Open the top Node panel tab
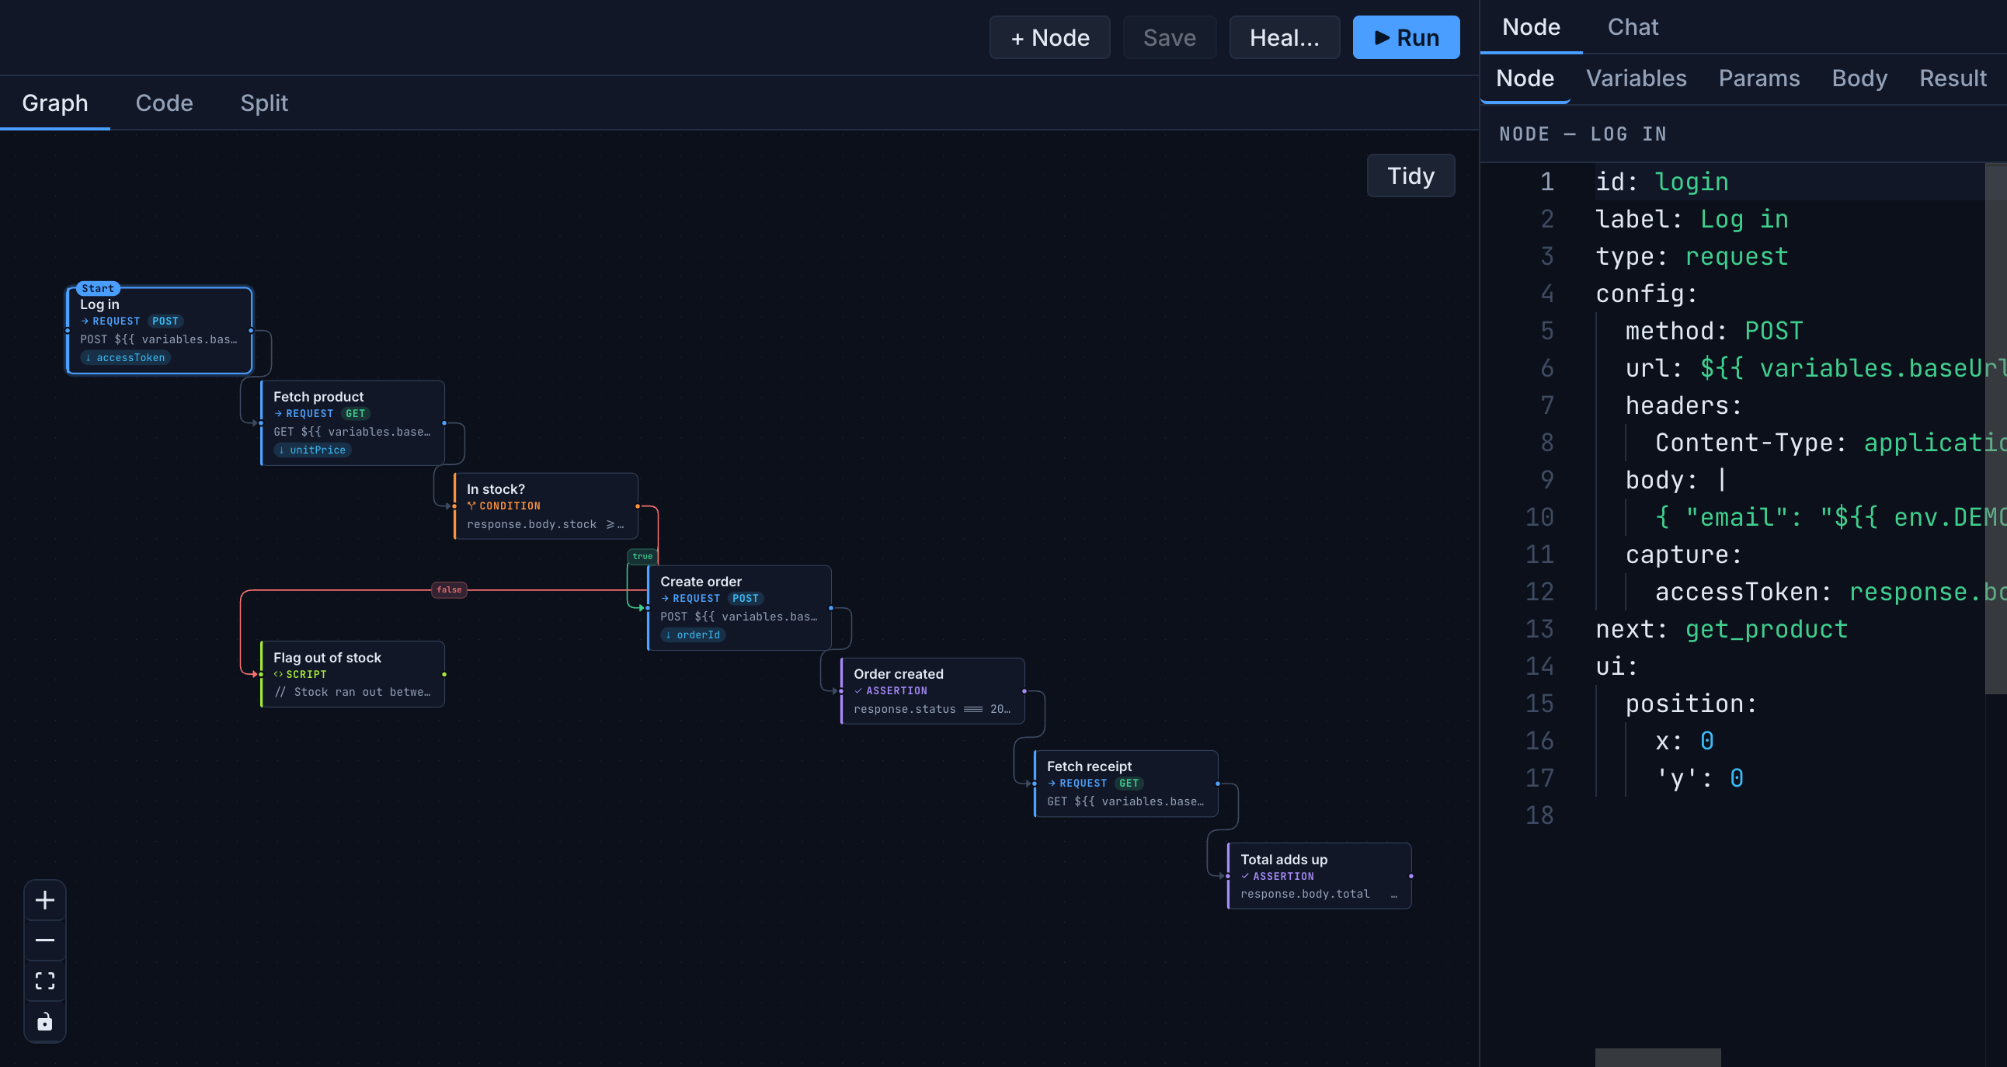 coord(1531,27)
